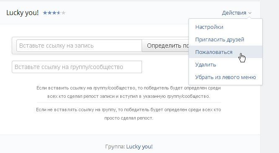The width and height of the screenshot is (279, 153).
Task: Click the first rating star
Action: (45, 13)
